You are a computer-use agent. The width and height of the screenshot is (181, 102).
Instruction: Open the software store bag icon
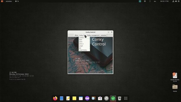pos(100,98)
